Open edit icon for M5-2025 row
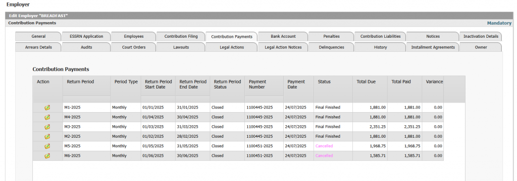 [x=47, y=146]
